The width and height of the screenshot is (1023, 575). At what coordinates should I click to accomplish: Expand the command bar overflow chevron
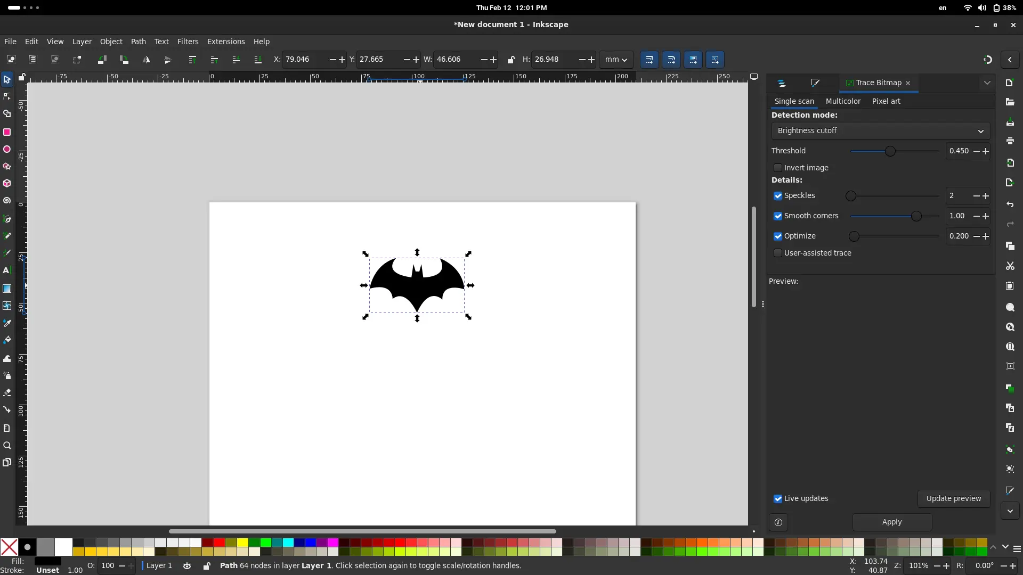1010,511
